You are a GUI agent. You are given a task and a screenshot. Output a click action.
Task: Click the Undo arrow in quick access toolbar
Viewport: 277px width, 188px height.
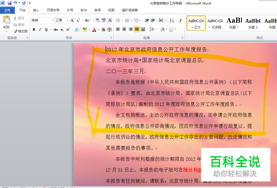coord(15,3)
